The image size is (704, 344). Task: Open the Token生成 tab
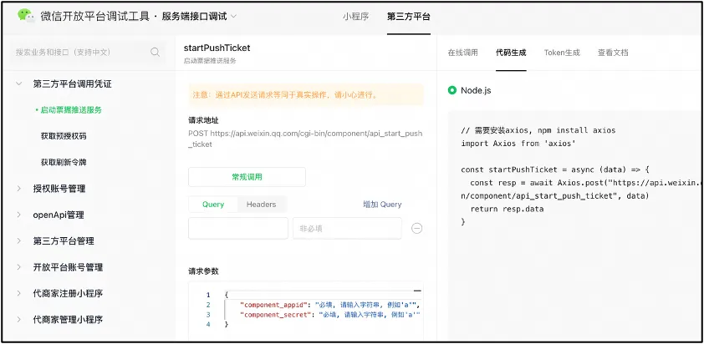point(562,53)
